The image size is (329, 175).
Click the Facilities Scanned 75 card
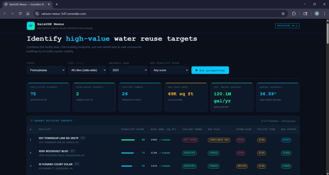coord(48,97)
